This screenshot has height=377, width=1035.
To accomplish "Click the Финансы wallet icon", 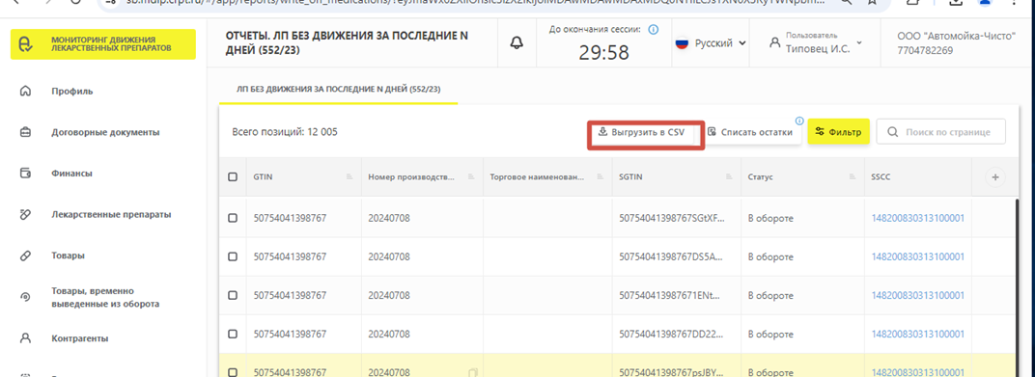I will (x=26, y=174).
